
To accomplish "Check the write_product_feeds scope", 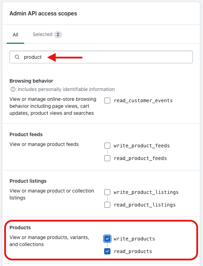I will point(107,146).
